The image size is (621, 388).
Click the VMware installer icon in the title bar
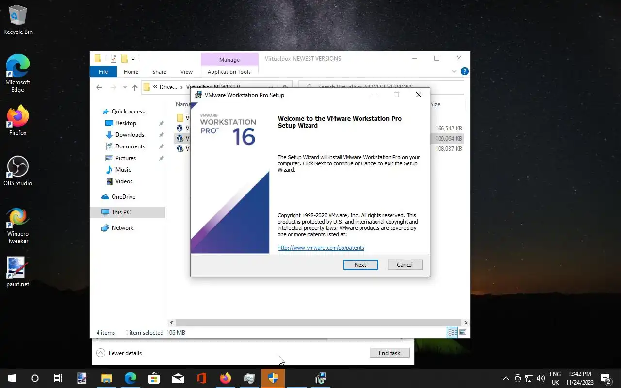click(198, 95)
